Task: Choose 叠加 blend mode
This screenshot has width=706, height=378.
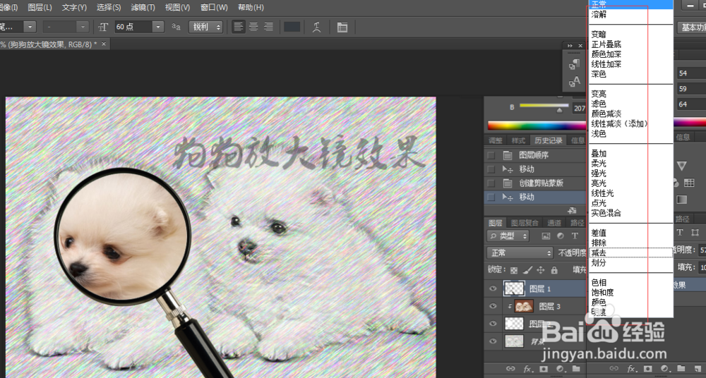Action: (630, 154)
